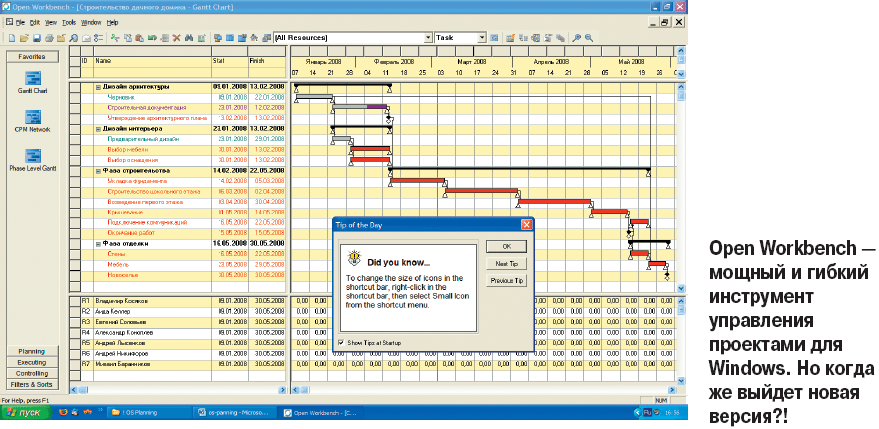The width and height of the screenshot is (879, 429).
Task: Click OK in Tip of the Day
Action: coord(506,247)
